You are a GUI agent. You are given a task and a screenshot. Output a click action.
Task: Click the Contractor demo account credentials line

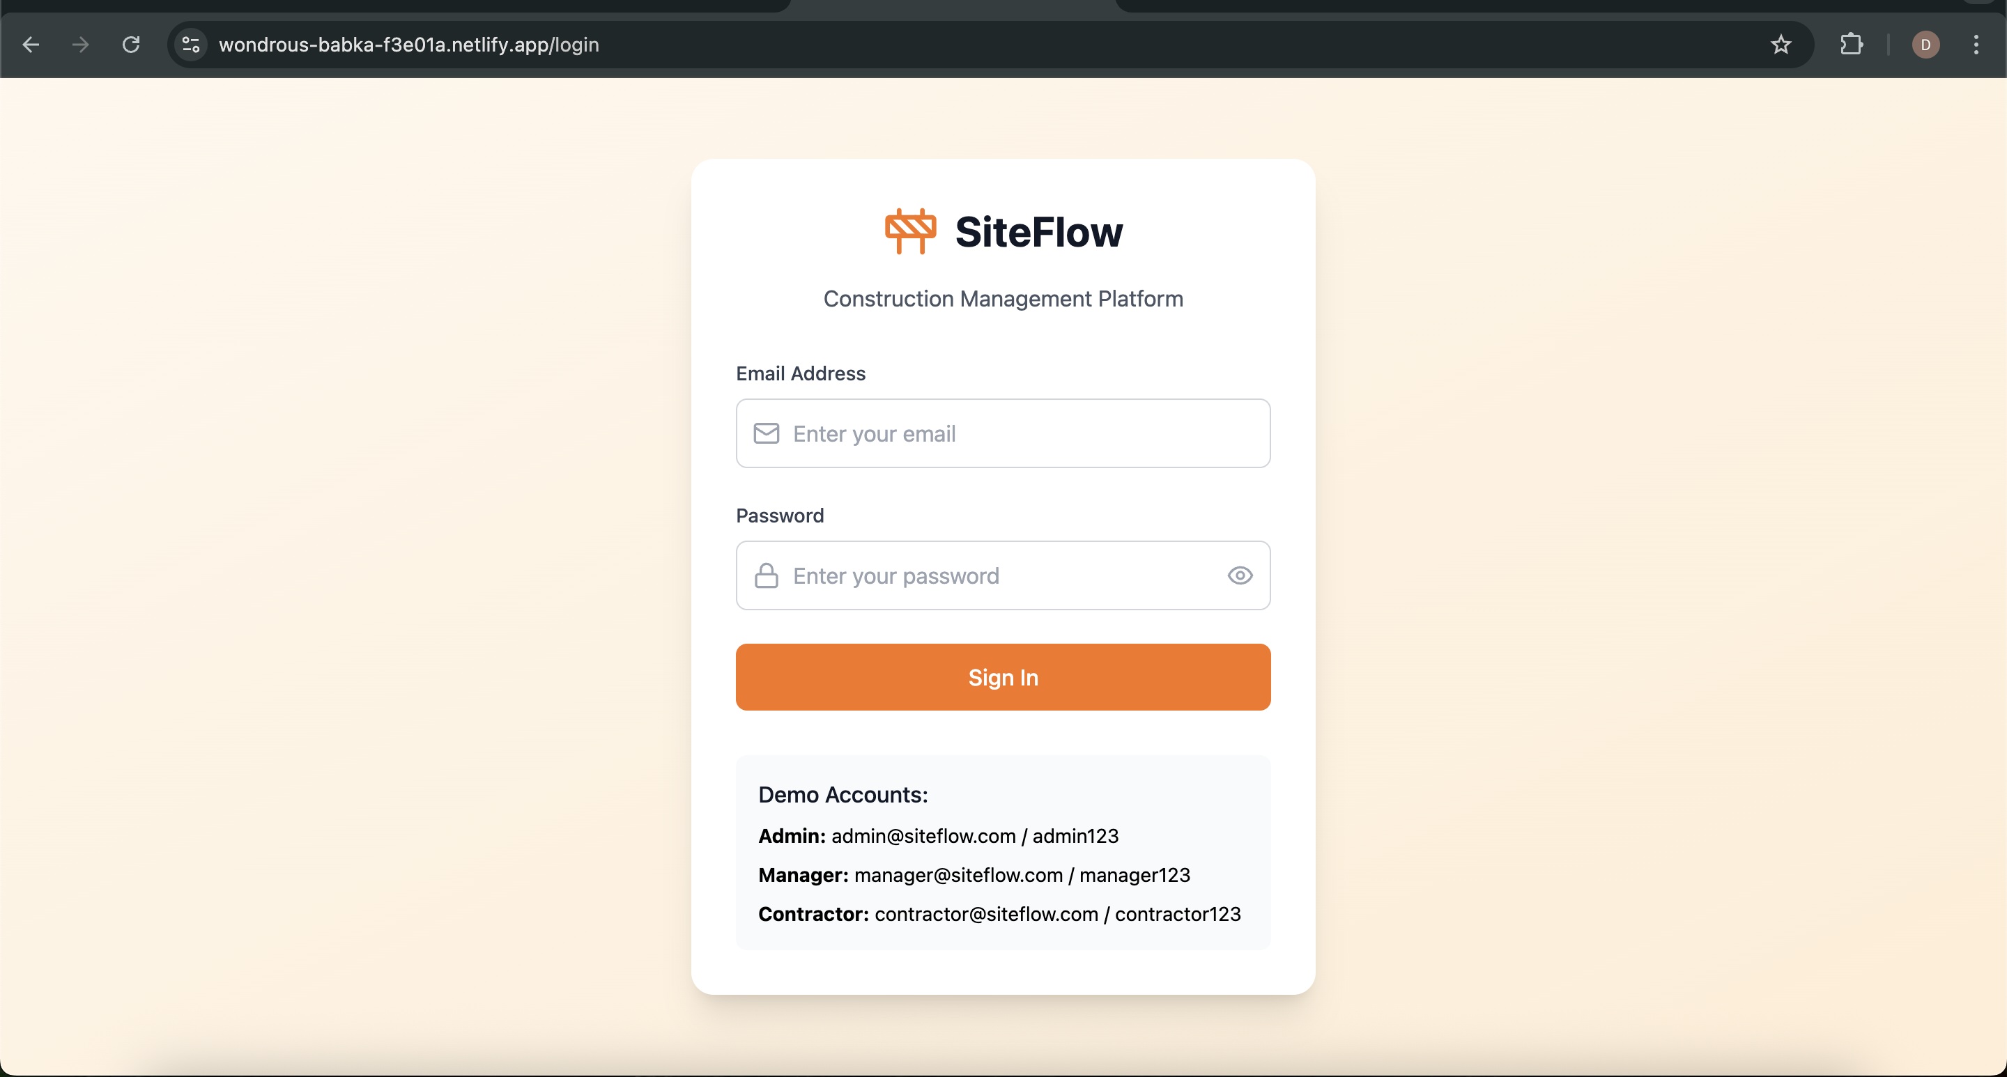pyautogui.click(x=999, y=914)
